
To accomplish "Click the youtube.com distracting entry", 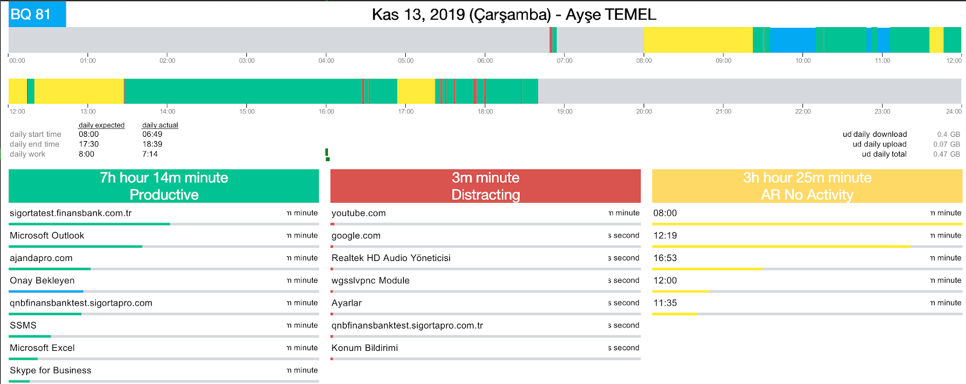I will coord(359,213).
